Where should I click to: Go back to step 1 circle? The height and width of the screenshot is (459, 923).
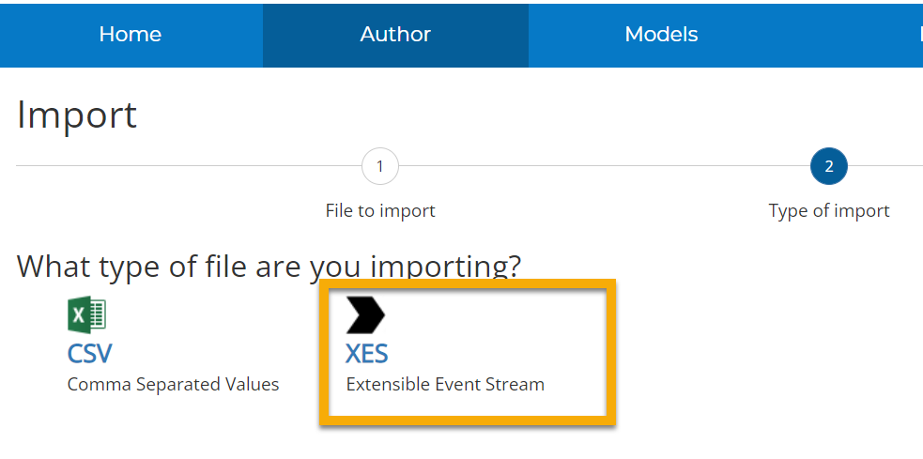[x=379, y=167]
